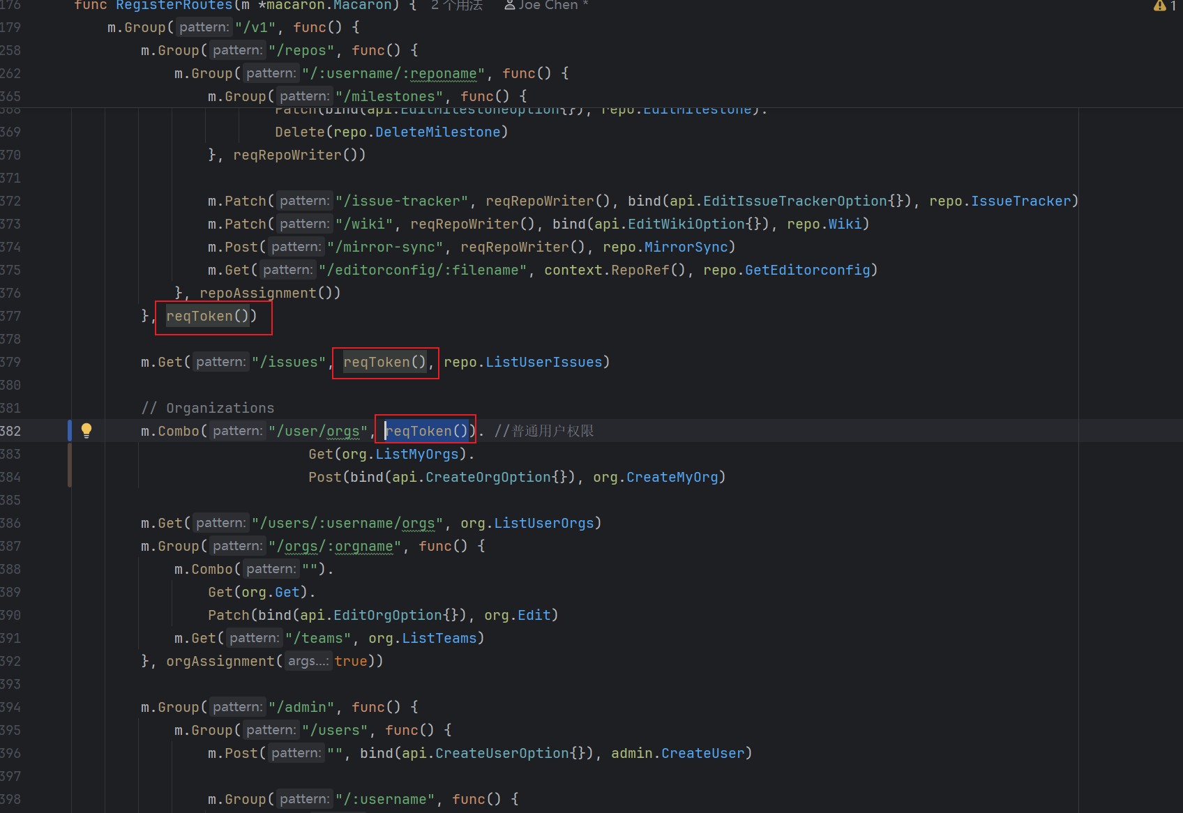Click reqToken() in the /issues route line
This screenshot has width=1183, height=813.
(x=384, y=362)
